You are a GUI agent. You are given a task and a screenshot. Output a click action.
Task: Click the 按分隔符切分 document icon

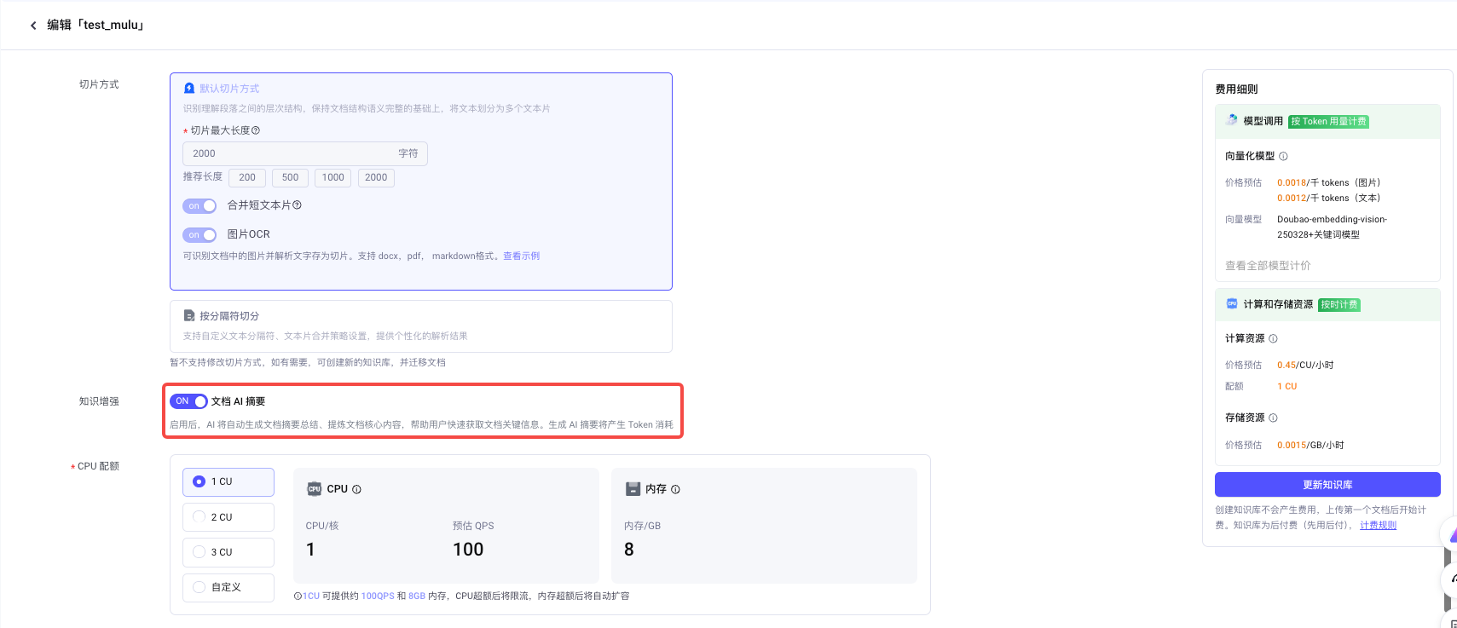point(189,316)
